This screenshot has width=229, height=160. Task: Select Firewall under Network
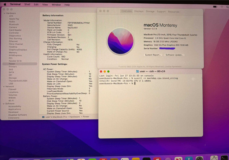tap(12, 89)
